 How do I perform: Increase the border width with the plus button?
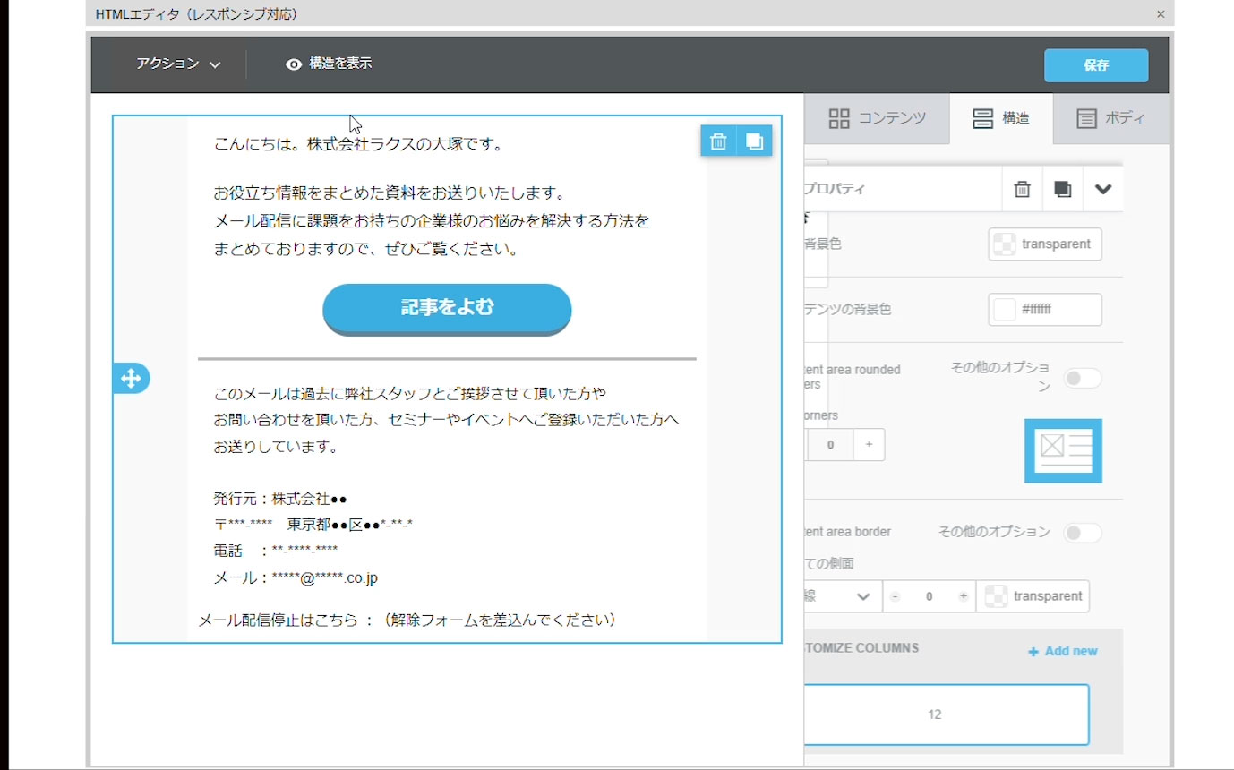pyautogui.click(x=963, y=596)
